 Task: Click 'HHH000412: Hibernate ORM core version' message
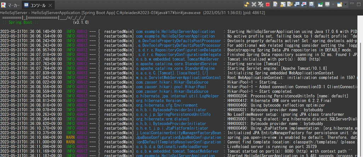(x=279, y=100)
